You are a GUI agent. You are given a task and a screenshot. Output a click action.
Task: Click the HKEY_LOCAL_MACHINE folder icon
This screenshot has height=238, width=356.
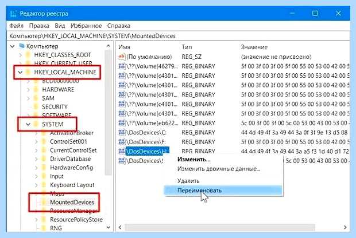click(x=28, y=73)
